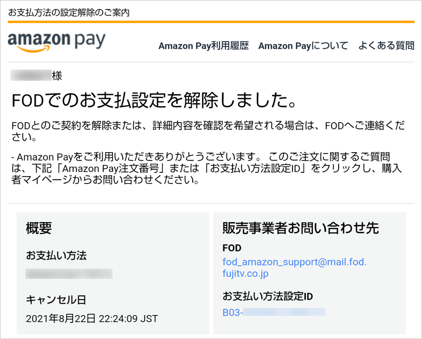Click the blurred payment method value
The image size is (422, 339).
coord(69,274)
